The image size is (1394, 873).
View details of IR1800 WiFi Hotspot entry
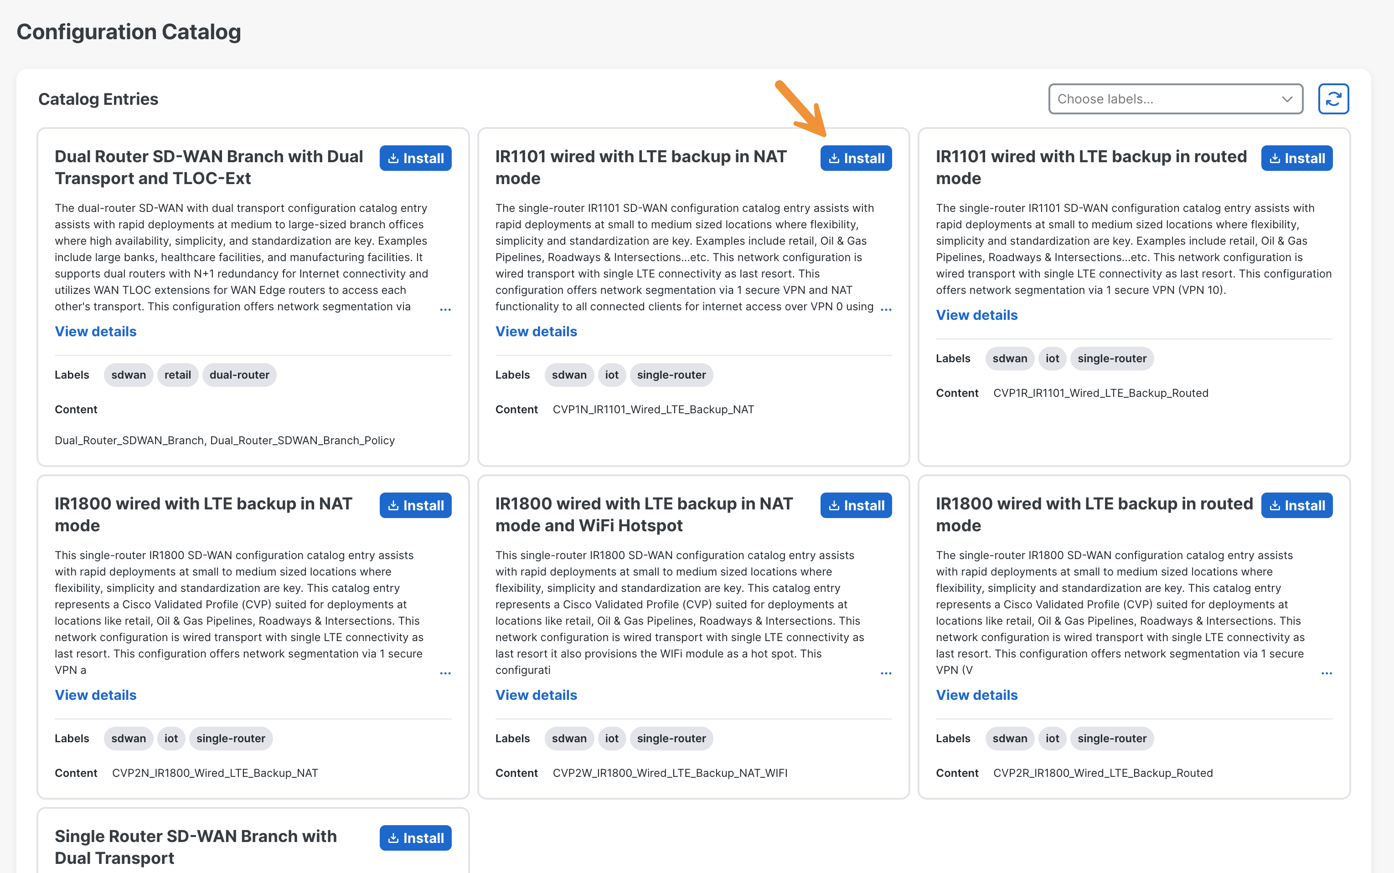[536, 695]
